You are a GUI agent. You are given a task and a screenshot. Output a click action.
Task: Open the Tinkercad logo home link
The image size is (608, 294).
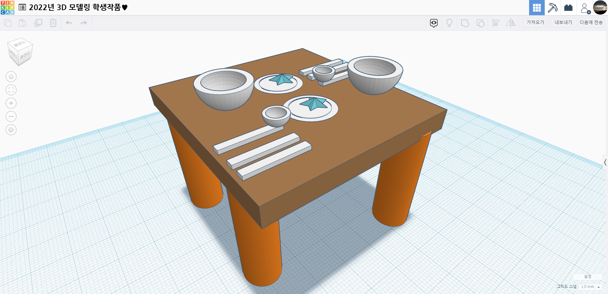[8, 8]
